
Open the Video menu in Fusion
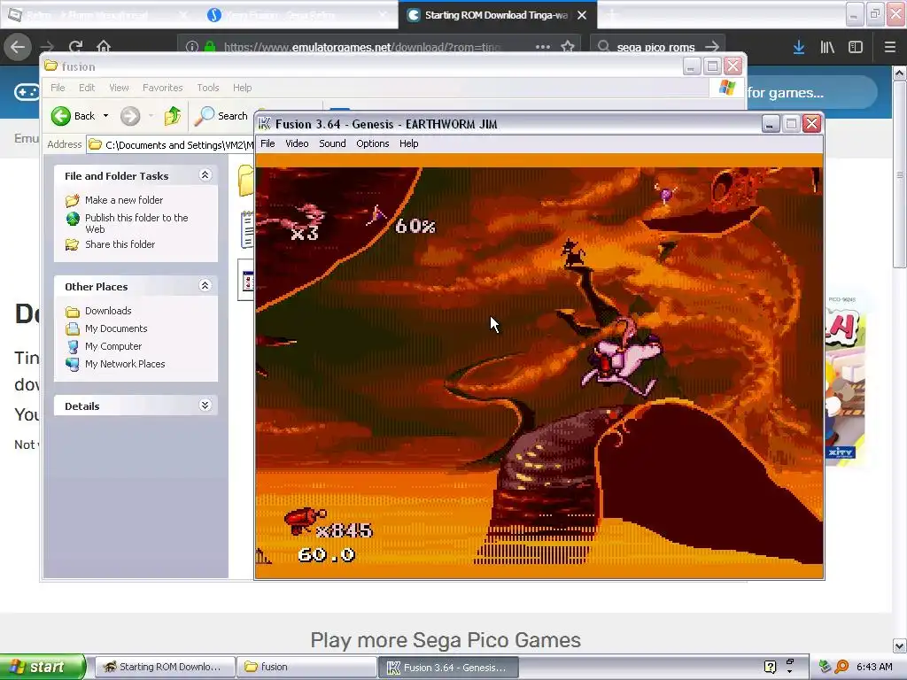(x=297, y=143)
